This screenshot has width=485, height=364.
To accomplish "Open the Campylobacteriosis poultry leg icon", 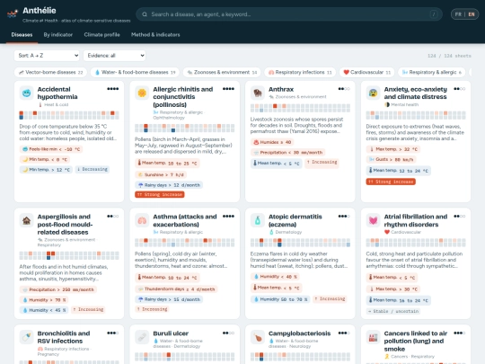I will tap(258, 337).
